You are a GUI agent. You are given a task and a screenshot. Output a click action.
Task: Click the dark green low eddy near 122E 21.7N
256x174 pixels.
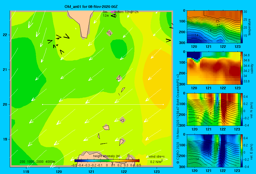[119, 49]
